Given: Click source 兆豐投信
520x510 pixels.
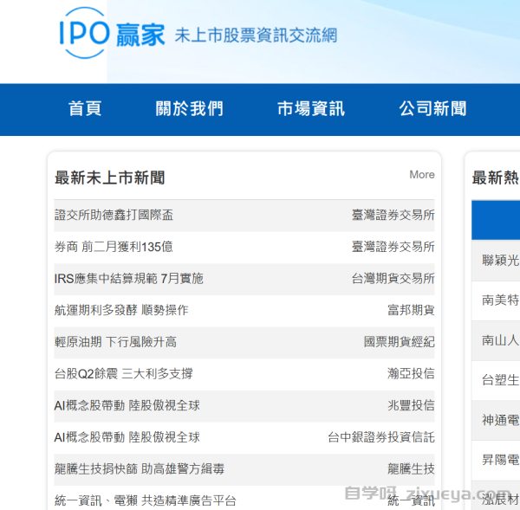Looking at the screenshot, I should pyautogui.click(x=411, y=406).
